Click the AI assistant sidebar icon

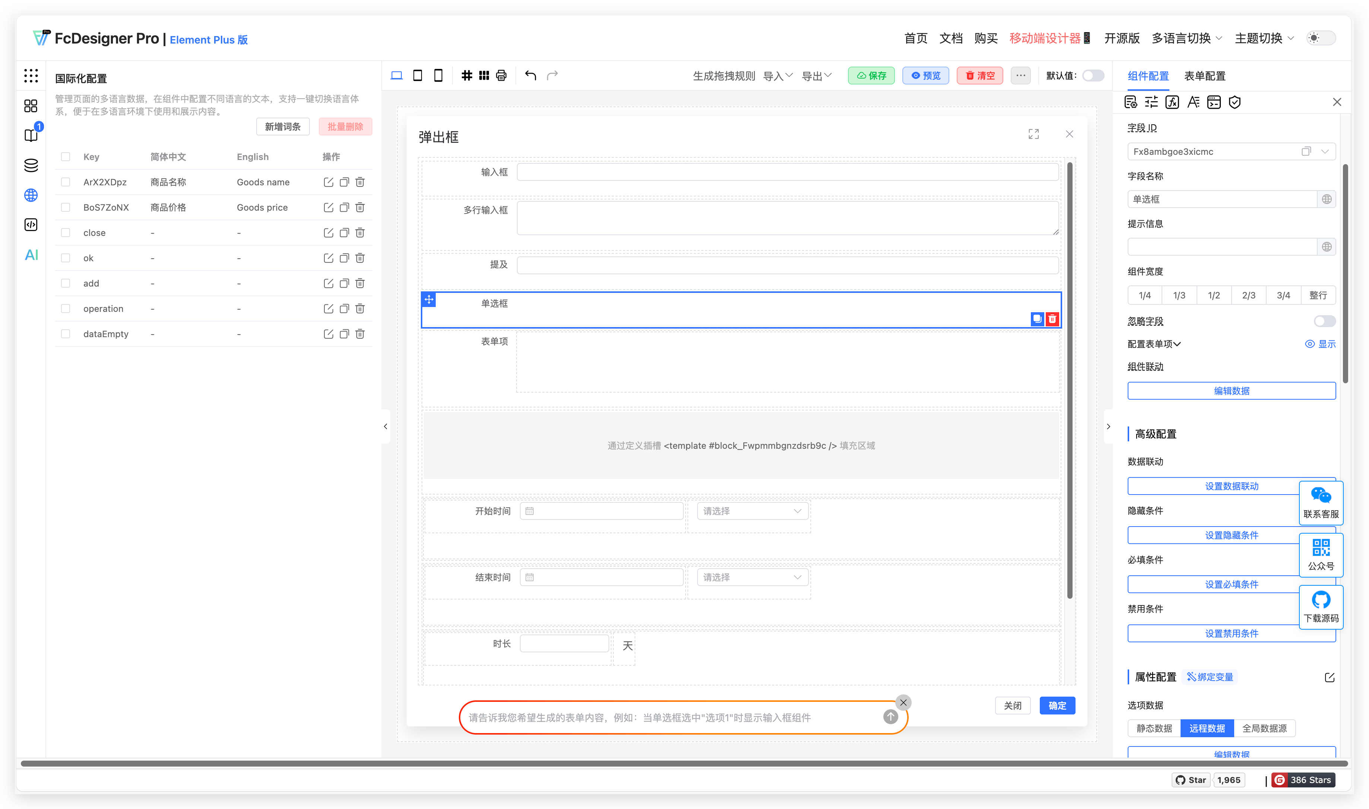click(x=31, y=255)
